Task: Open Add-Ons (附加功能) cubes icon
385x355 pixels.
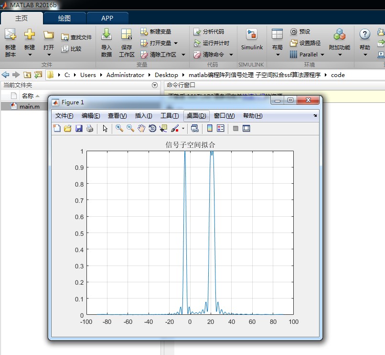Action: tap(340, 34)
